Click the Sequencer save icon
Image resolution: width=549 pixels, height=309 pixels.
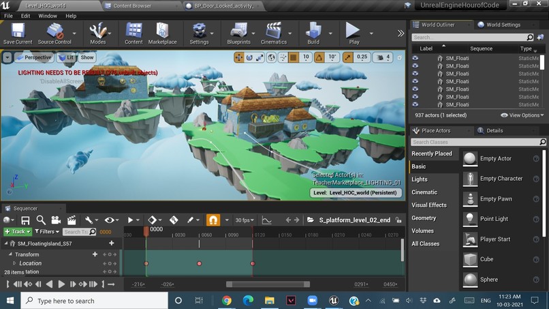click(x=25, y=220)
